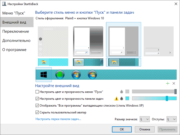Click the Start menu color droplet icon
Viewport: 180px width, 135px height.
pos(122,92)
